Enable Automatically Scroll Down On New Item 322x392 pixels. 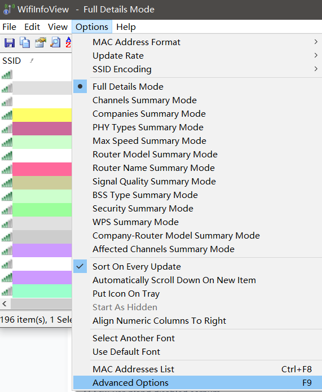coord(197,280)
